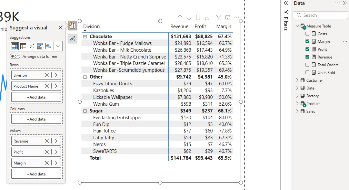Remove Profit from Values
The height and width of the screenshot is (190, 349).
(x=47, y=152)
